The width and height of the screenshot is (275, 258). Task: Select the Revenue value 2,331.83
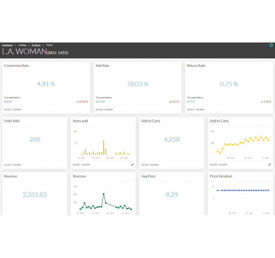35,195
